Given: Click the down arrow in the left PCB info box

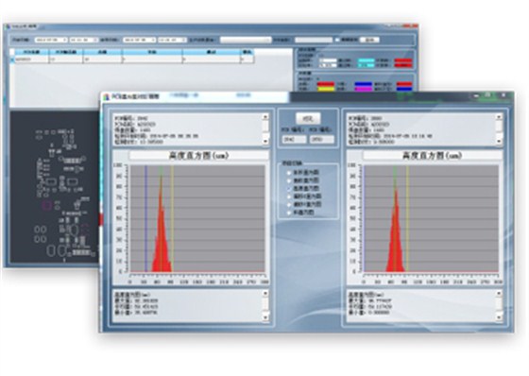Looking at the screenshot, I should [265, 141].
